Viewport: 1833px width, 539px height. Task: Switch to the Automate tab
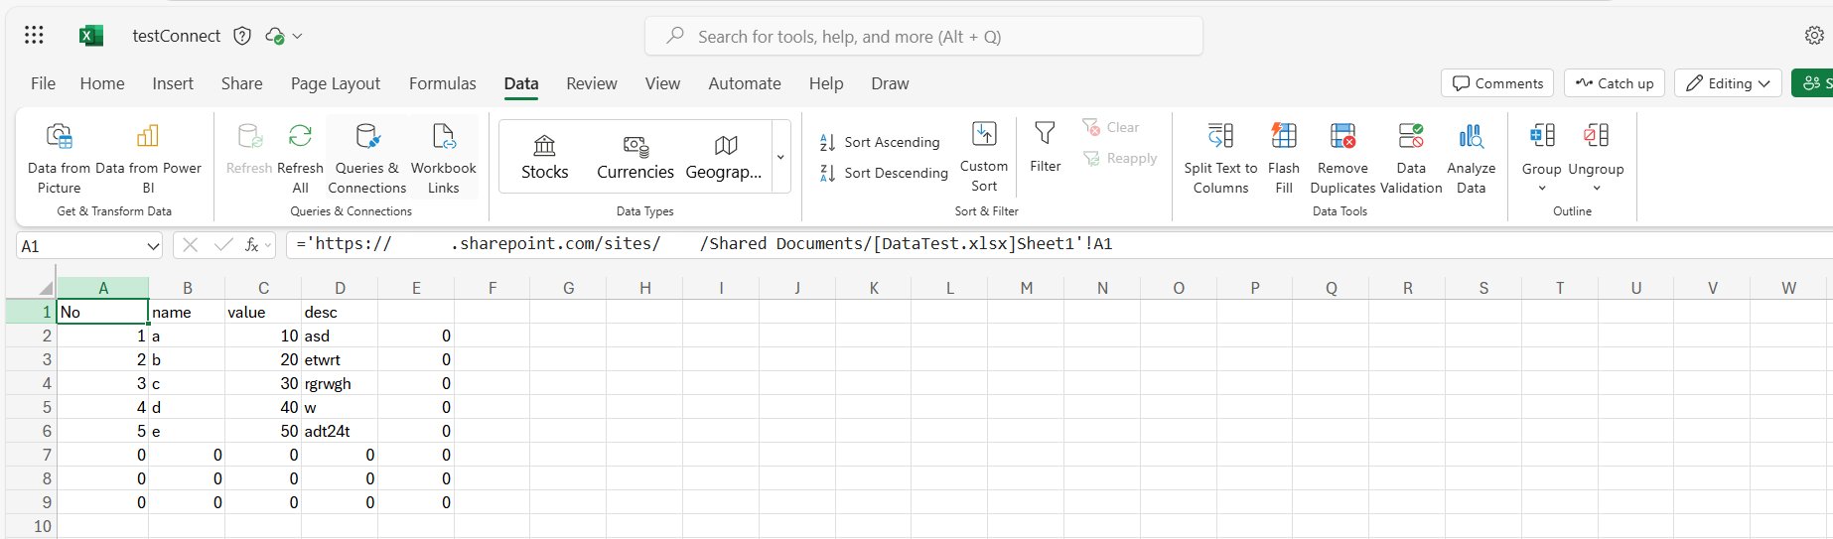(x=745, y=83)
